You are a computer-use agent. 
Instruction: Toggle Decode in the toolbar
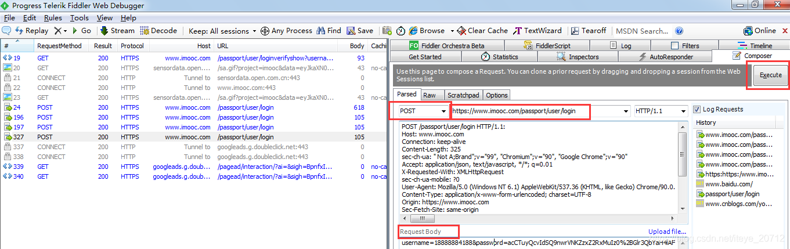tap(158, 31)
